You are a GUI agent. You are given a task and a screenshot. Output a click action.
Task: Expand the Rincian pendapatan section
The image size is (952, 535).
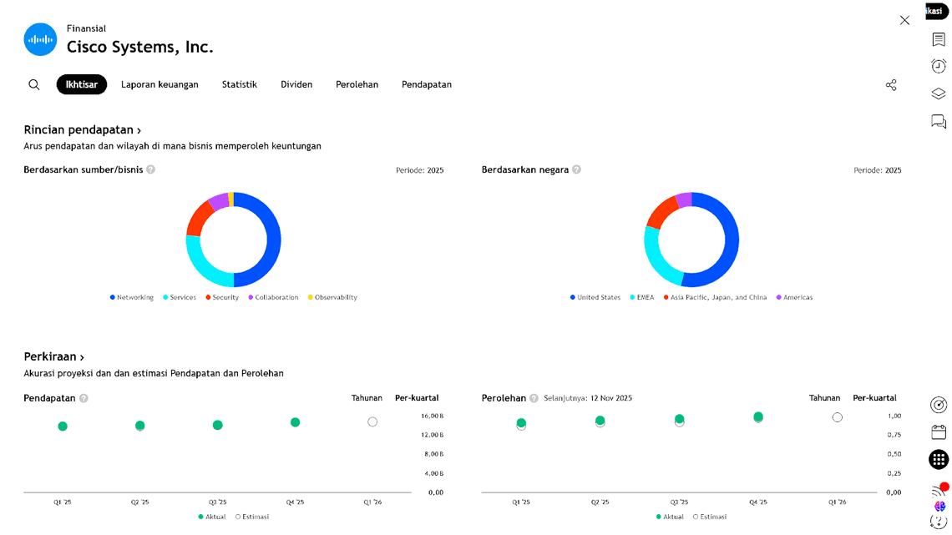82,130
